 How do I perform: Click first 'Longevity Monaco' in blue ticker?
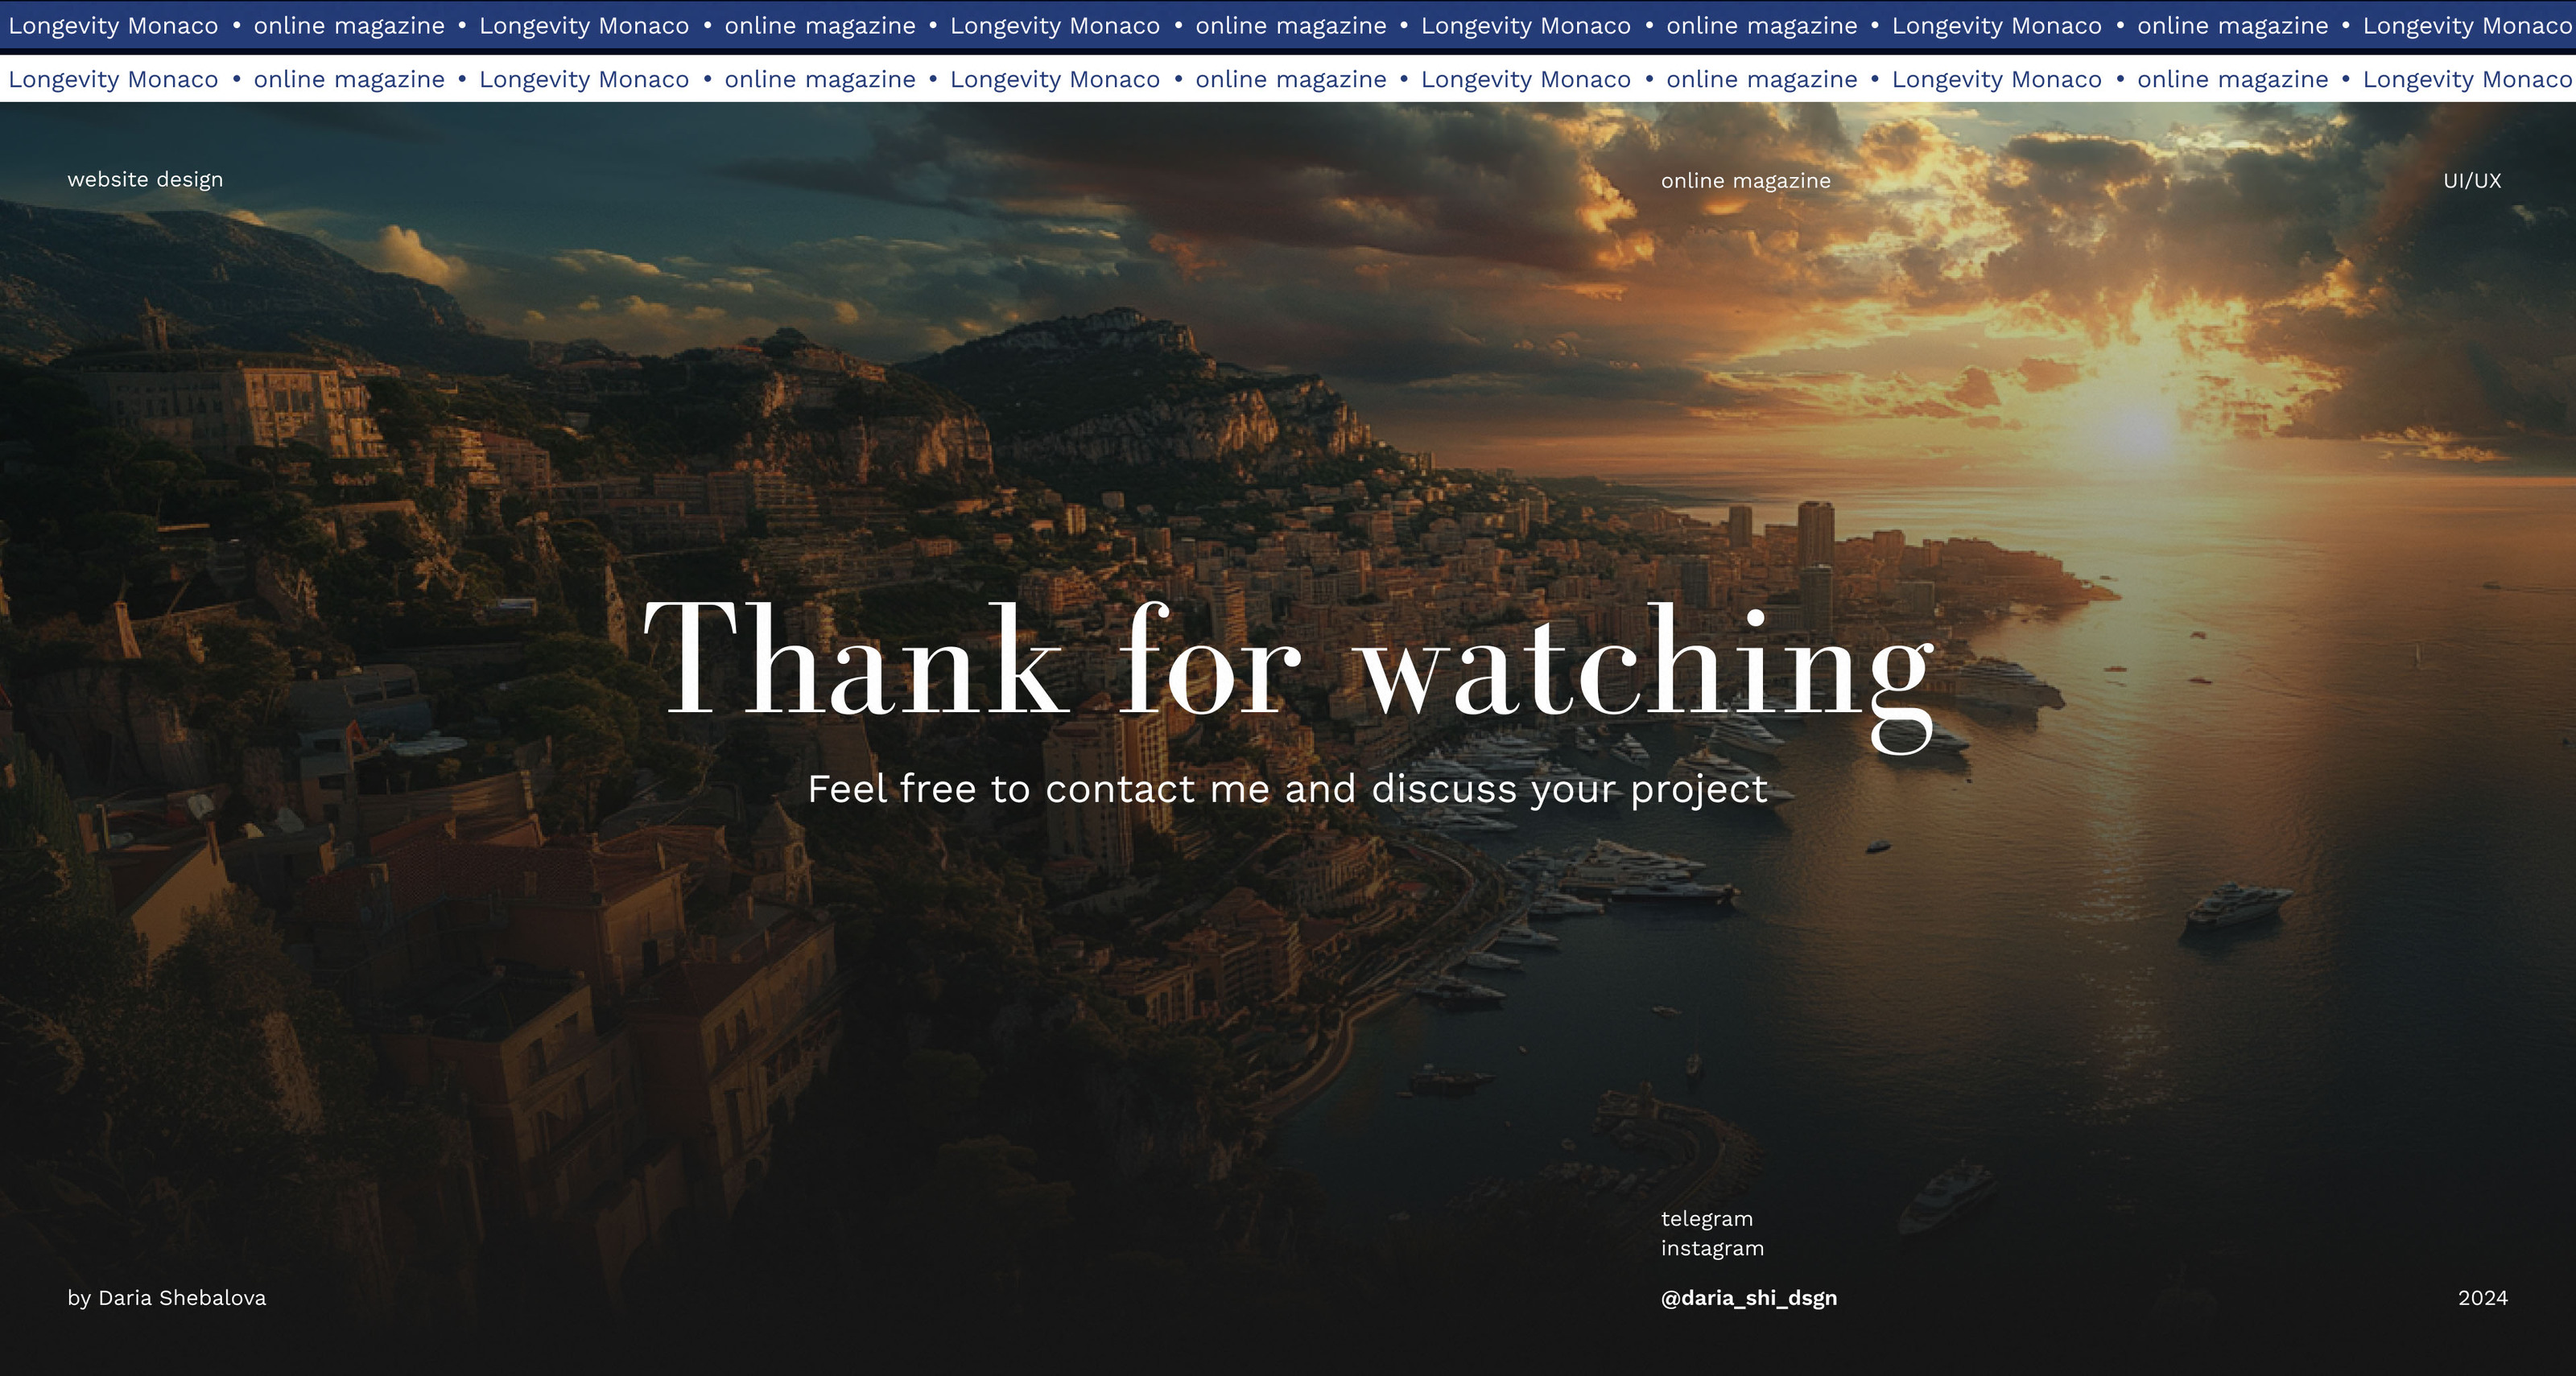point(113,26)
